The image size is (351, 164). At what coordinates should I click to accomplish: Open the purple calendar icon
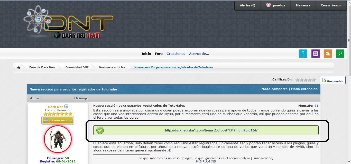(315, 54)
